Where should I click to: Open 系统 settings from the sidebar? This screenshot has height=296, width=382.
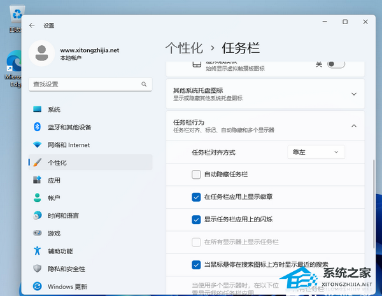(x=54, y=109)
